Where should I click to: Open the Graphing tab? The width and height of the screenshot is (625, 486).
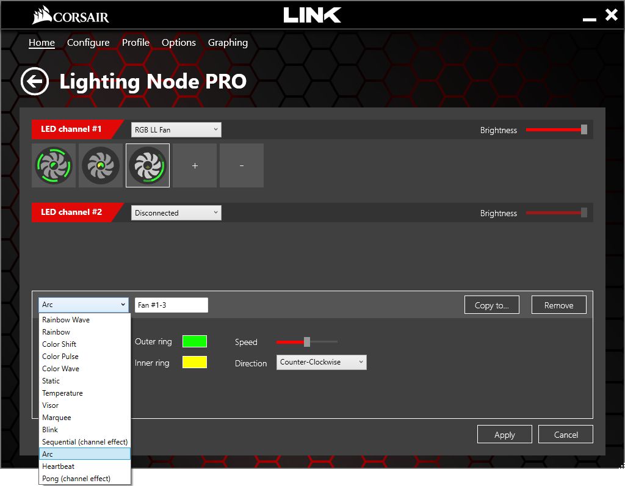click(228, 43)
